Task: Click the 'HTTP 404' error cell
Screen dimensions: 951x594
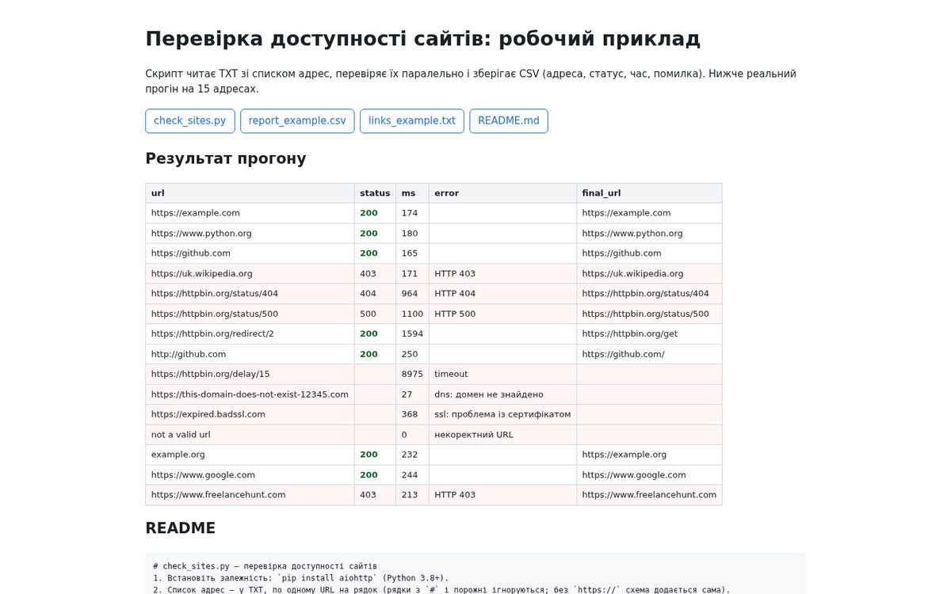Action: (x=502, y=294)
